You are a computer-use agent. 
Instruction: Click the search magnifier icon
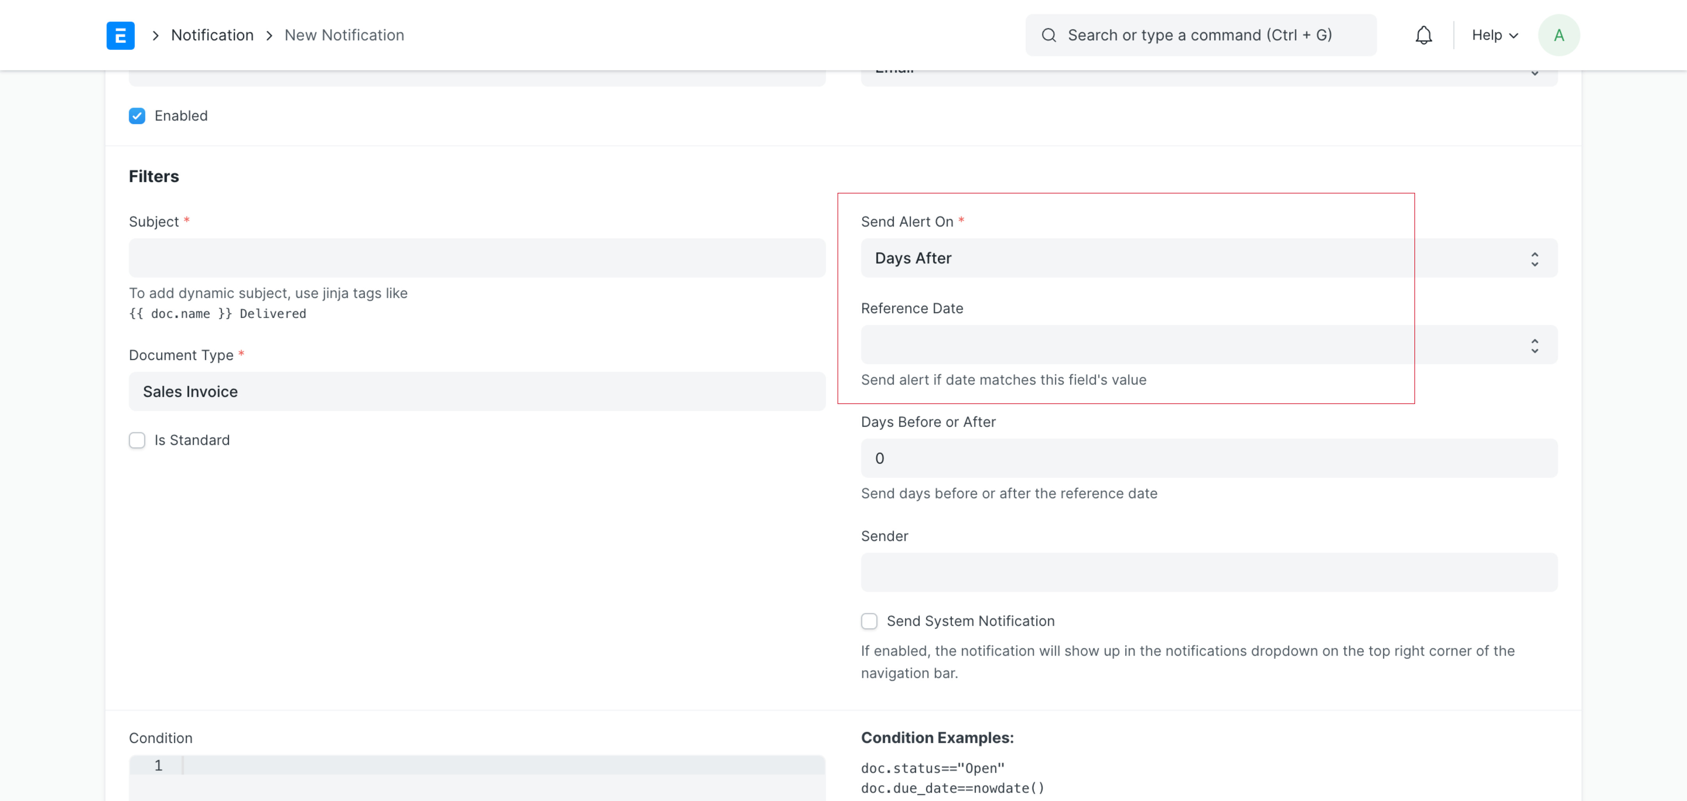point(1049,35)
